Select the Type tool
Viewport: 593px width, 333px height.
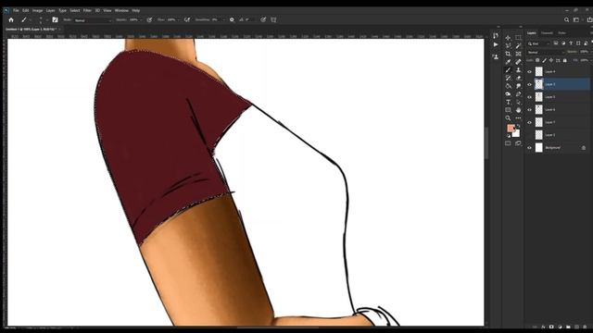508,102
